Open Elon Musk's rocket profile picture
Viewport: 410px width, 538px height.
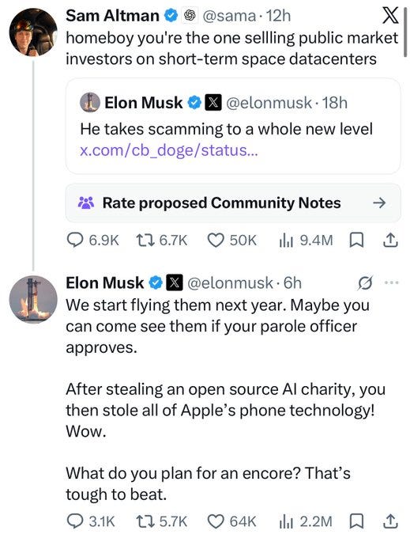pos(33,299)
